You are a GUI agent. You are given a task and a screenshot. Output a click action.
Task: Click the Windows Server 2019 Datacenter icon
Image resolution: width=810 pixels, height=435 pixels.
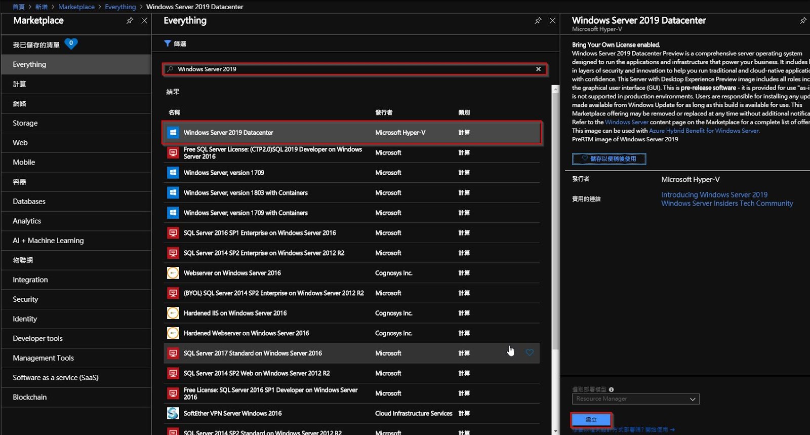(173, 133)
